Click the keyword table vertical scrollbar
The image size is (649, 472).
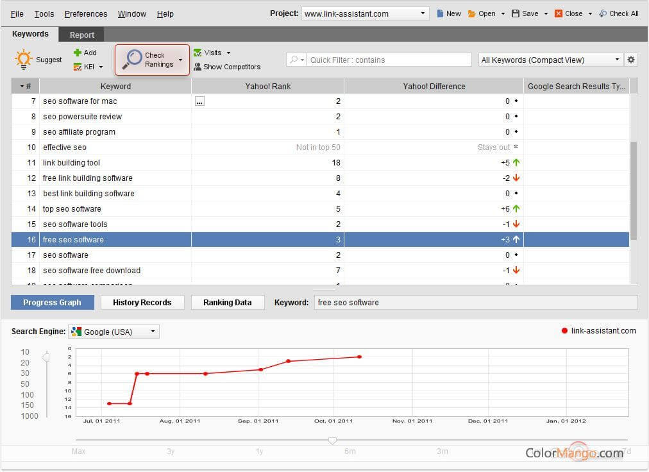point(633,190)
